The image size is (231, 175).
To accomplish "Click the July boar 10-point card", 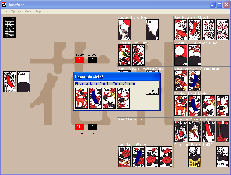I will 181,30.
